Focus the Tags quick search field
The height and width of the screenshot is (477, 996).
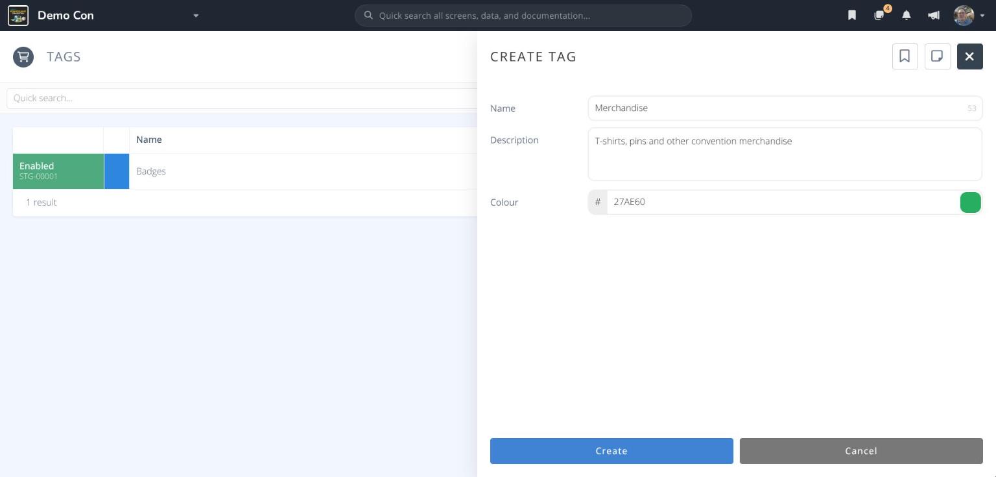click(x=241, y=99)
